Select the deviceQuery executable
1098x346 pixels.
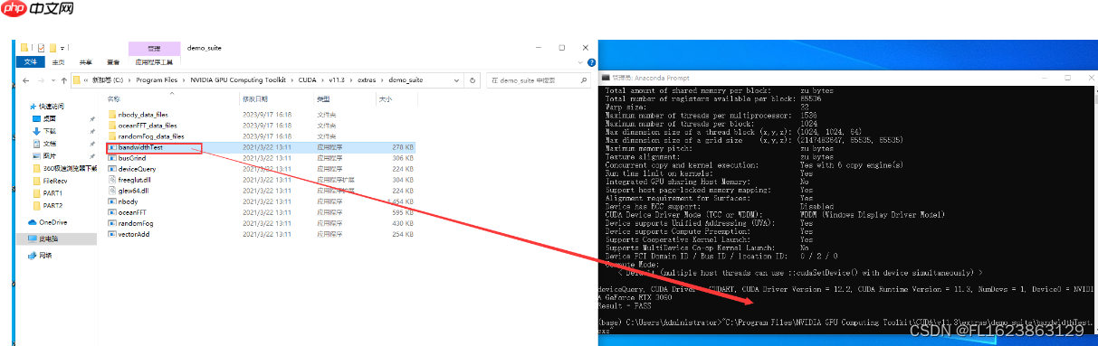[x=137, y=168]
